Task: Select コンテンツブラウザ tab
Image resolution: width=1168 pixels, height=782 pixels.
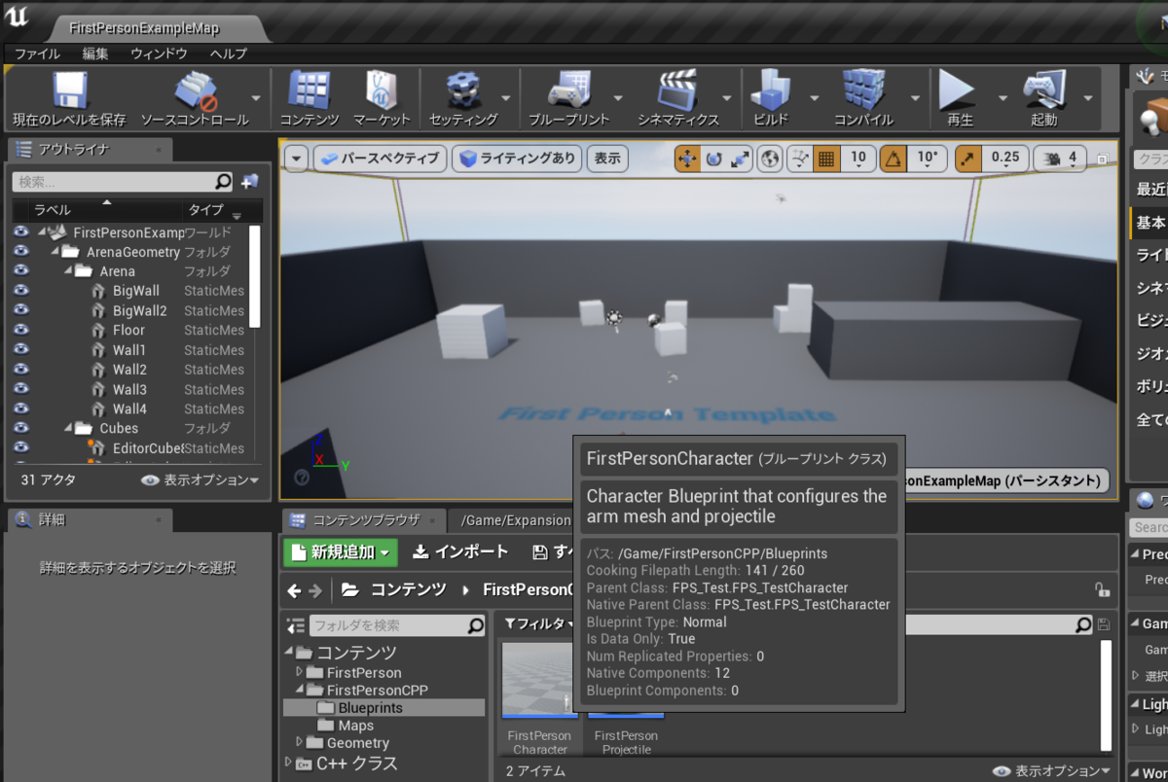Action: pos(364,519)
